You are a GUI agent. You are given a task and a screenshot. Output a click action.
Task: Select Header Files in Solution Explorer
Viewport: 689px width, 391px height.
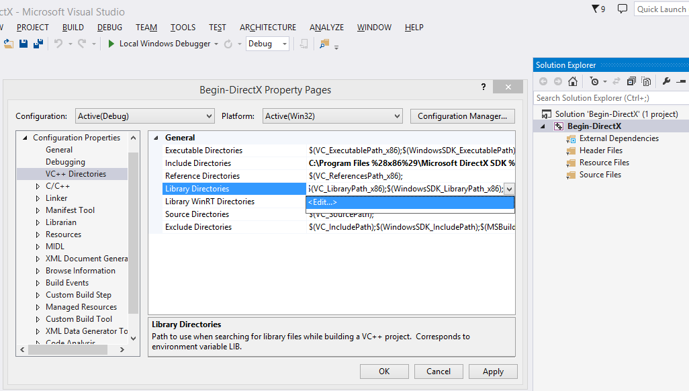600,150
